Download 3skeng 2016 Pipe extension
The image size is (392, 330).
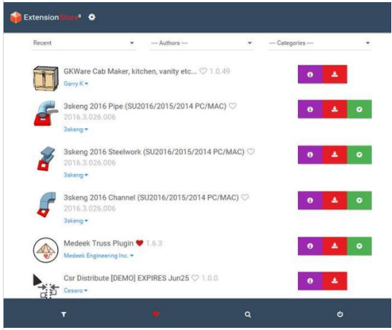click(335, 109)
